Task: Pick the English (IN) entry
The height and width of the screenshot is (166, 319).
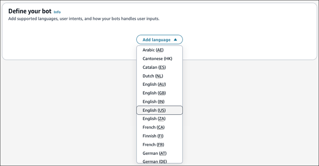Action: pos(153,102)
